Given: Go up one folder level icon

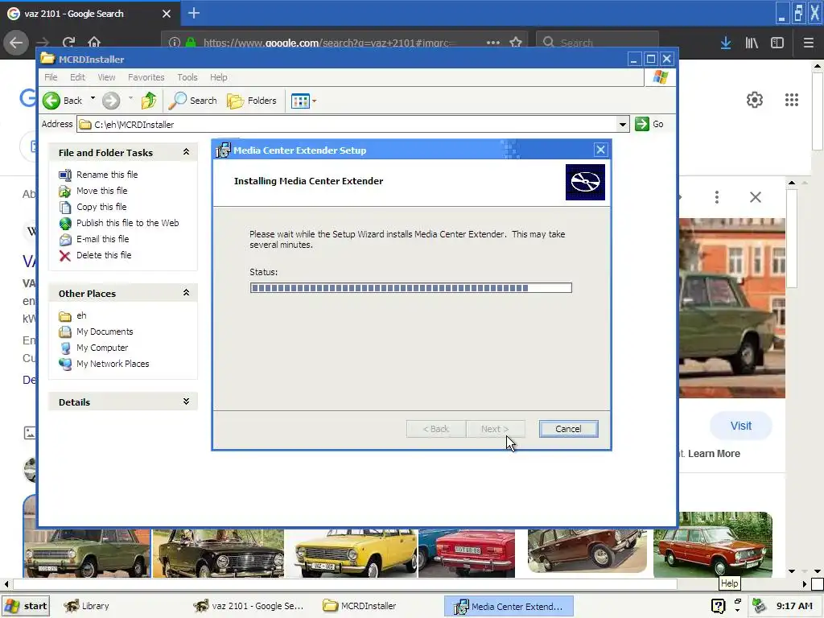Looking at the screenshot, I should pyautogui.click(x=149, y=101).
